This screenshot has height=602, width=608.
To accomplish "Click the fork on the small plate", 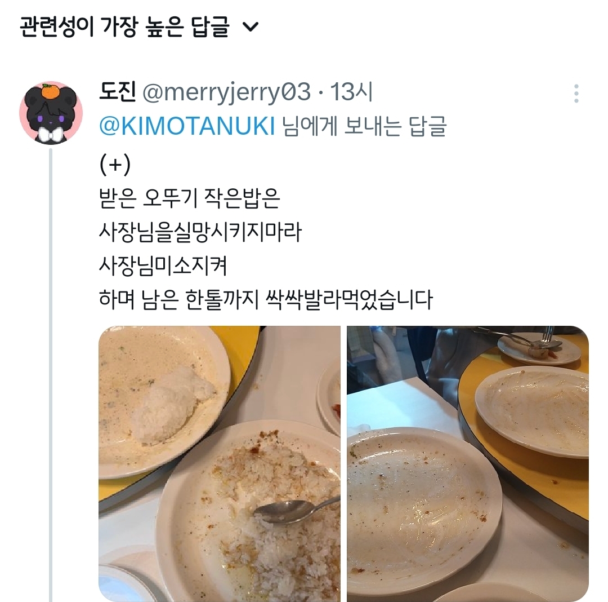I will pos(546,337).
